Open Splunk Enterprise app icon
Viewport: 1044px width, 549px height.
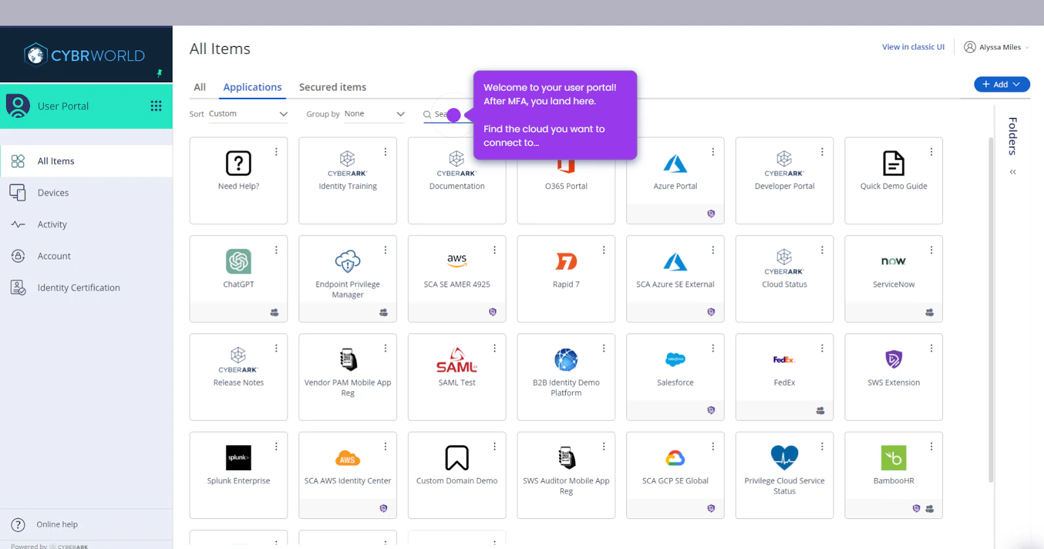pos(238,458)
